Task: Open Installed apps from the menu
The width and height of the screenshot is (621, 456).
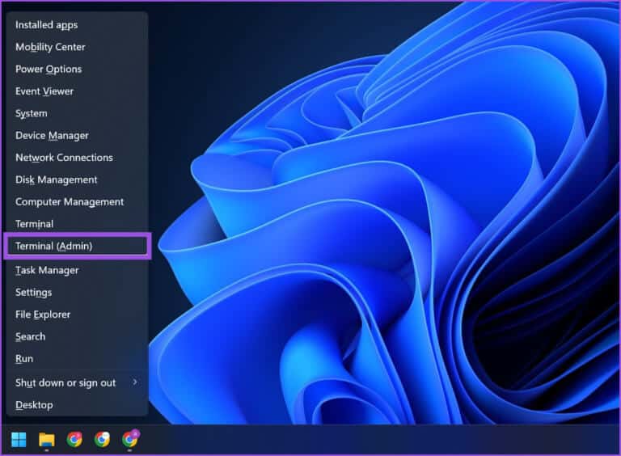Action: pyautogui.click(x=78, y=25)
